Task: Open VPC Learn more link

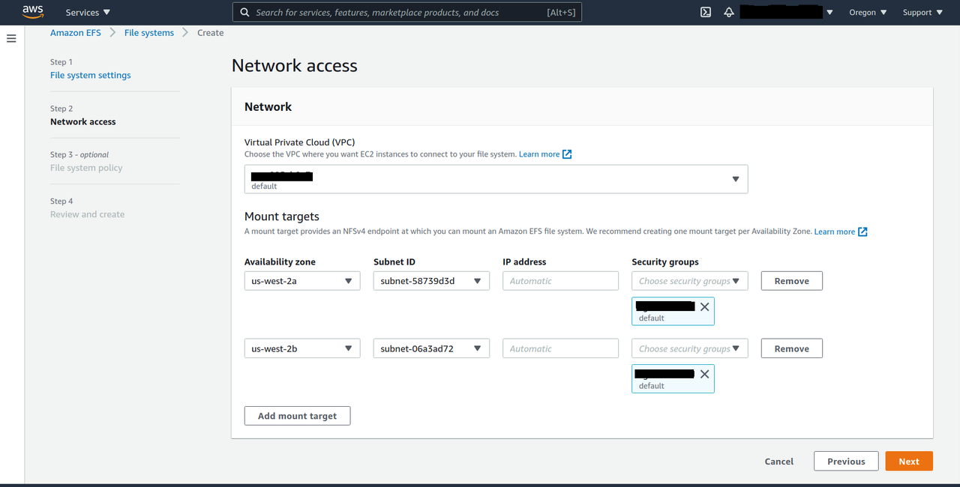Action: tap(539, 154)
